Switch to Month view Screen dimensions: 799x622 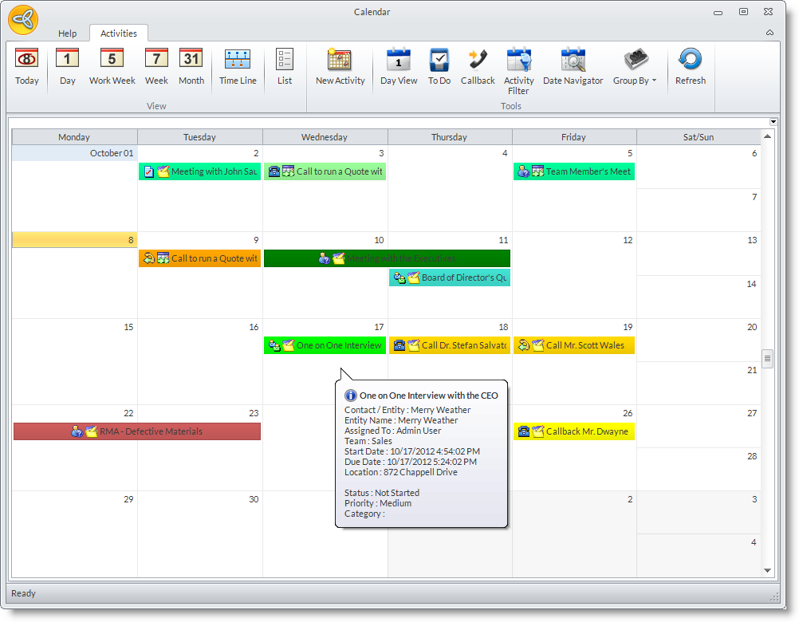(191, 67)
